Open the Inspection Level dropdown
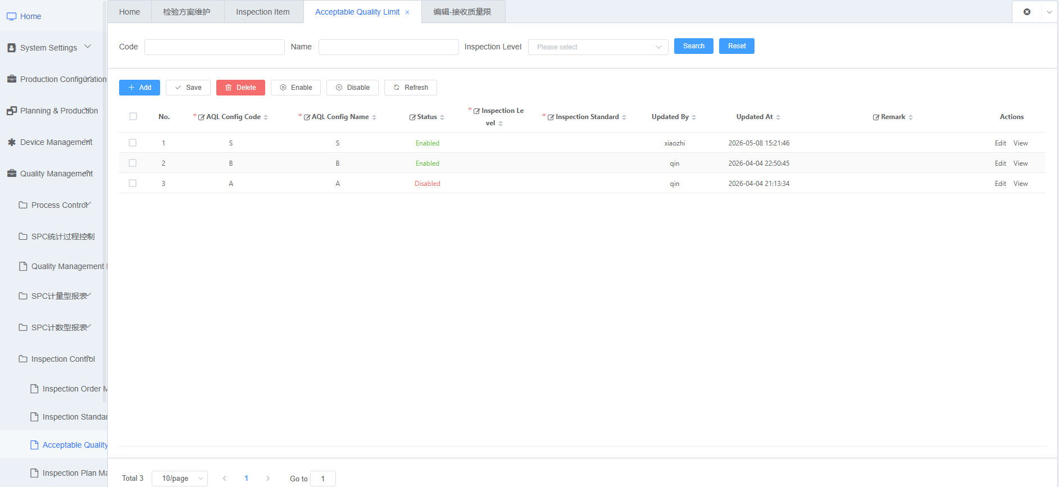 click(x=598, y=47)
